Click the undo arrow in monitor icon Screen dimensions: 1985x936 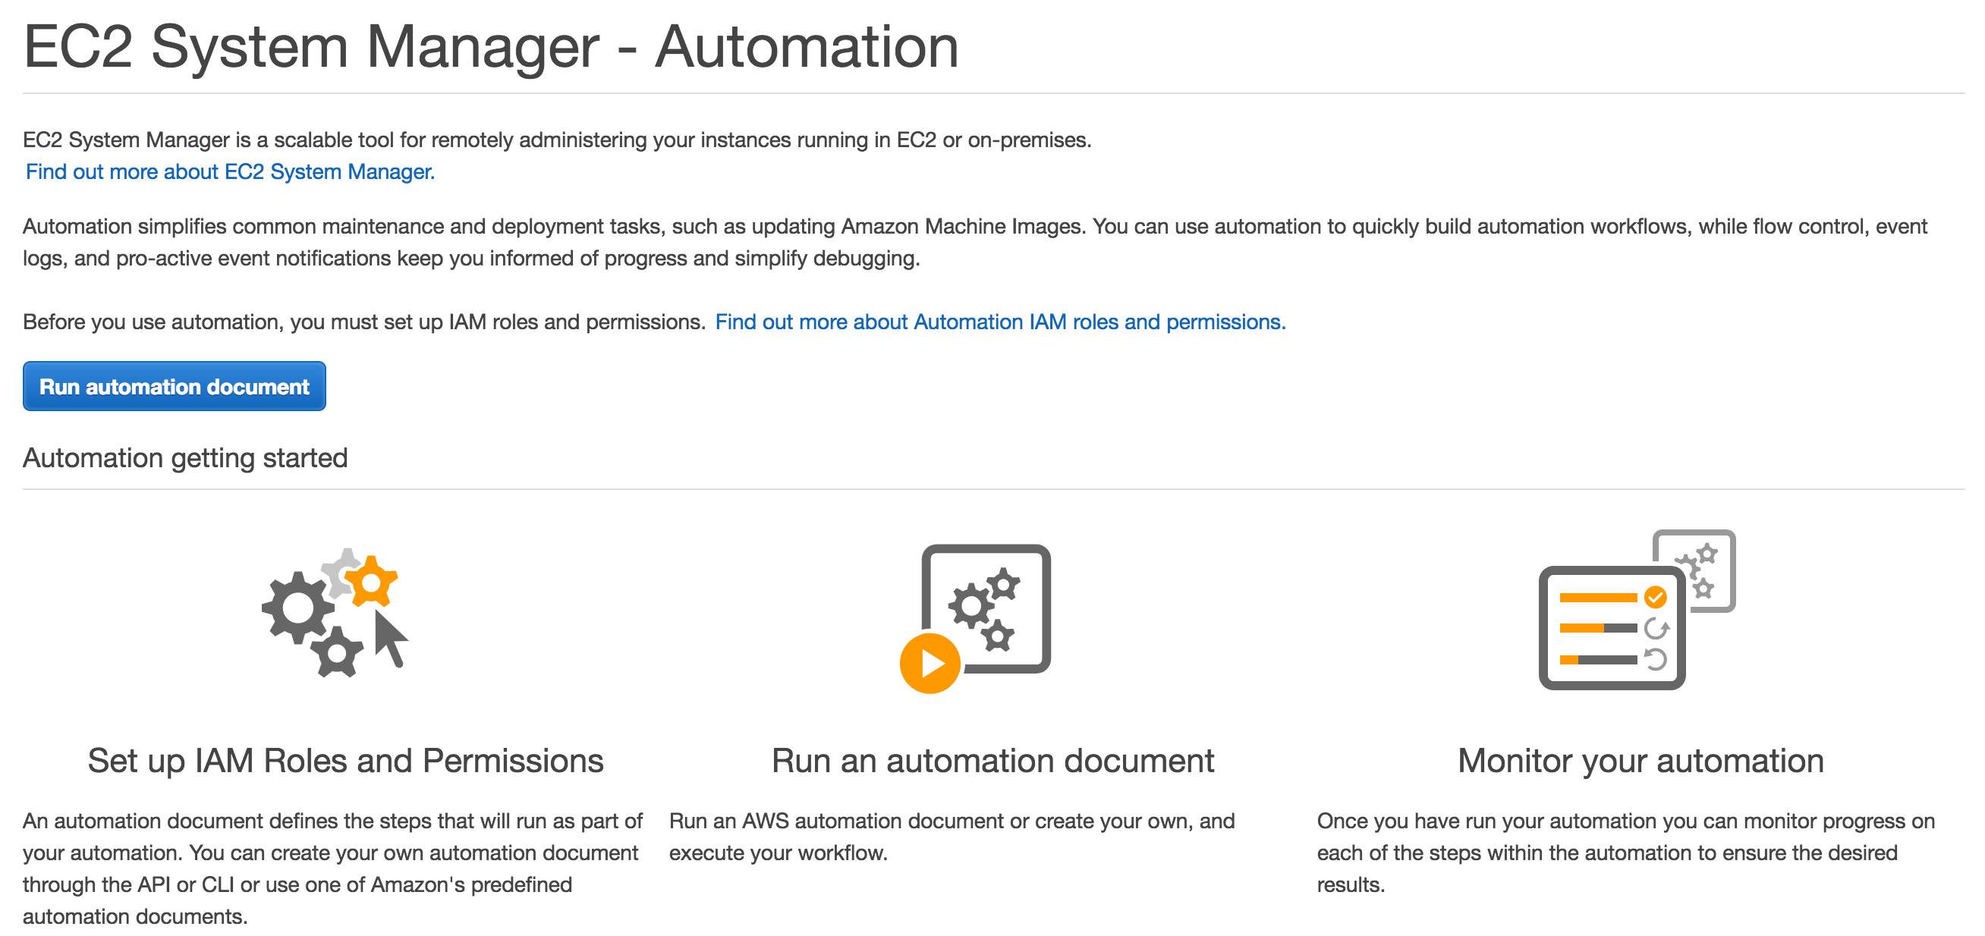point(1655,659)
